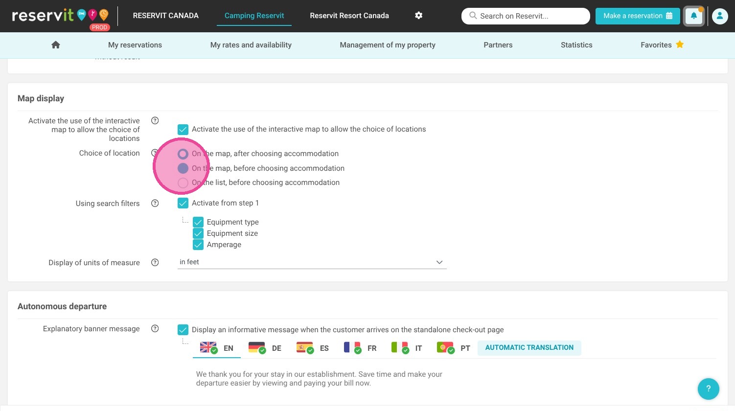Go to the home icon

pyautogui.click(x=56, y=45)
